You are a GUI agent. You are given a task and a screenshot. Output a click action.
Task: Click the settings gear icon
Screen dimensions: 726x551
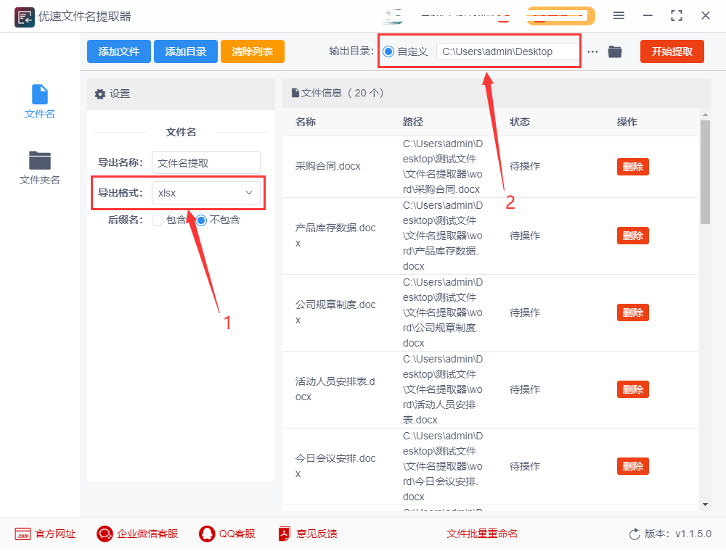click(x=100, y=94)
